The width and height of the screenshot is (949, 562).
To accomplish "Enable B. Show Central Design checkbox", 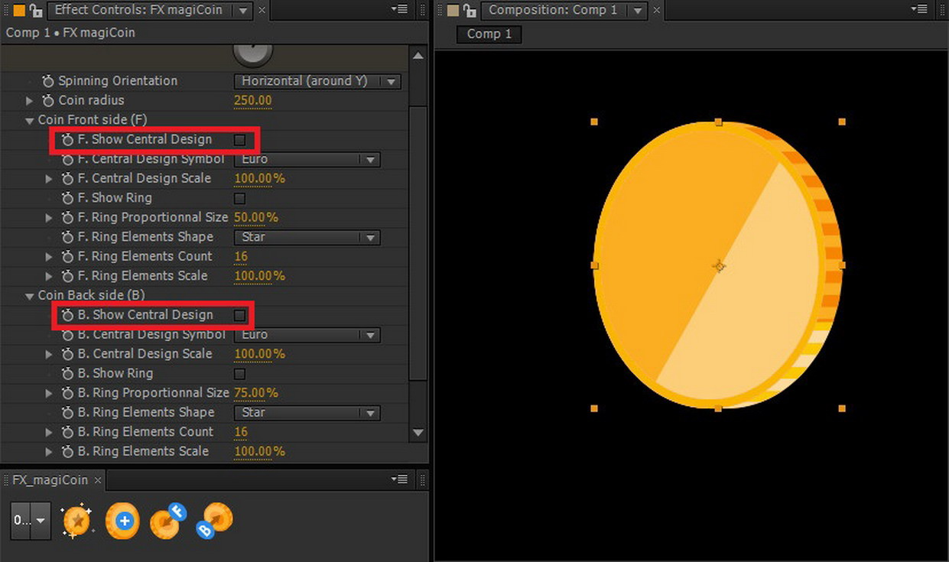I will [239, 314].
